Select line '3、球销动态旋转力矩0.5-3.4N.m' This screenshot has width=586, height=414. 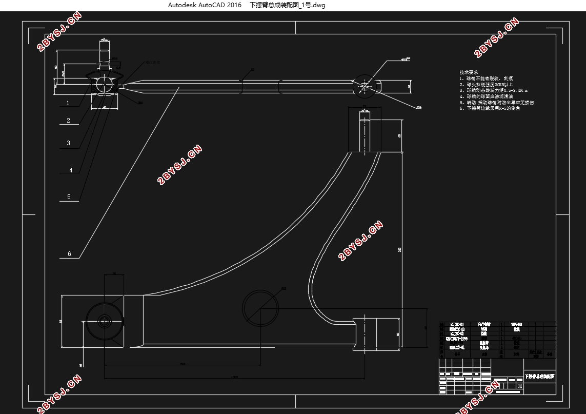(493, 90)
